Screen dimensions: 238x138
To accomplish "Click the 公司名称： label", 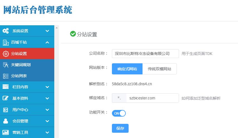I will coord(98,54).
